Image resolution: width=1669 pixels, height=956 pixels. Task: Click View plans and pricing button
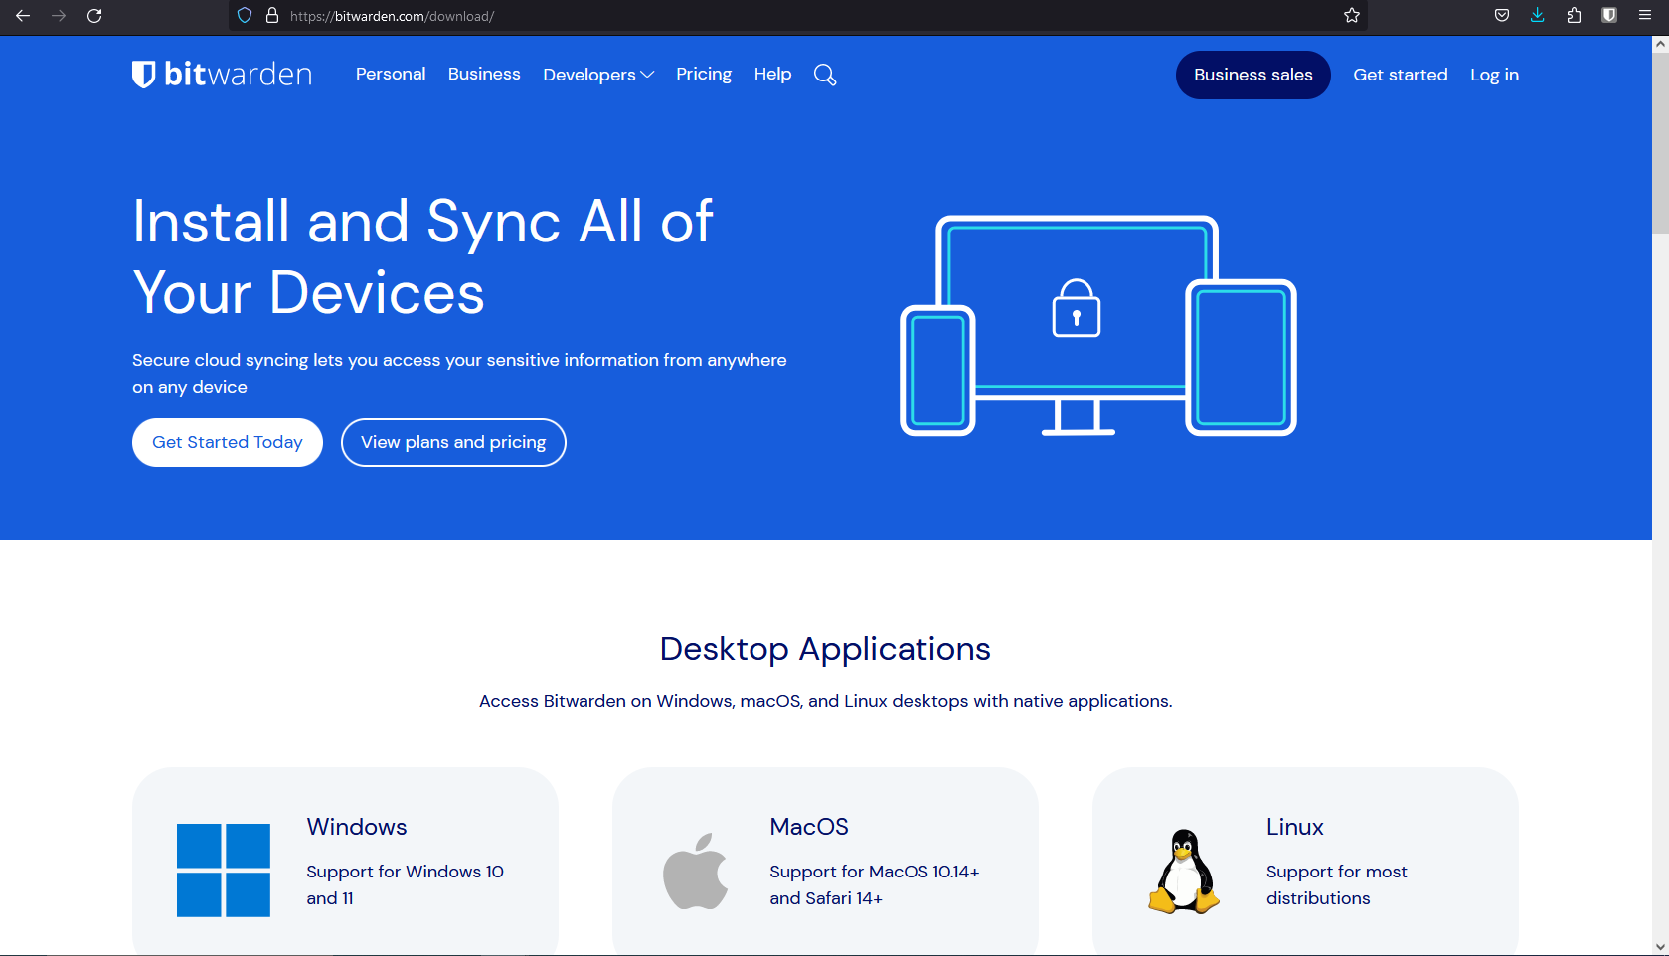pos(453,442)
